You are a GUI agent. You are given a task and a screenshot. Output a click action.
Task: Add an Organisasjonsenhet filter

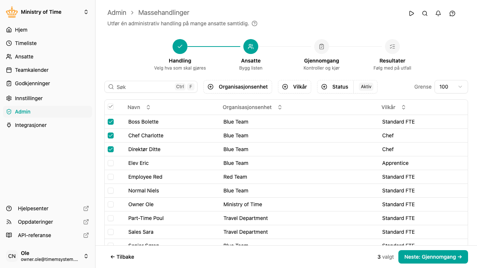238,87
